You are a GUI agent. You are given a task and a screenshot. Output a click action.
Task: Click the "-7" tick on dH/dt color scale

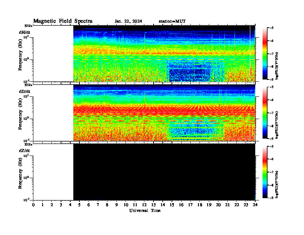(x=272, y=54)
